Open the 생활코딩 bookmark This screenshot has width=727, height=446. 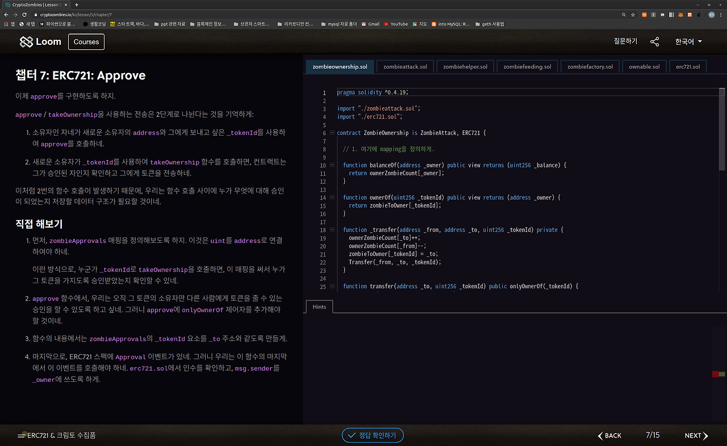point(94,24)
